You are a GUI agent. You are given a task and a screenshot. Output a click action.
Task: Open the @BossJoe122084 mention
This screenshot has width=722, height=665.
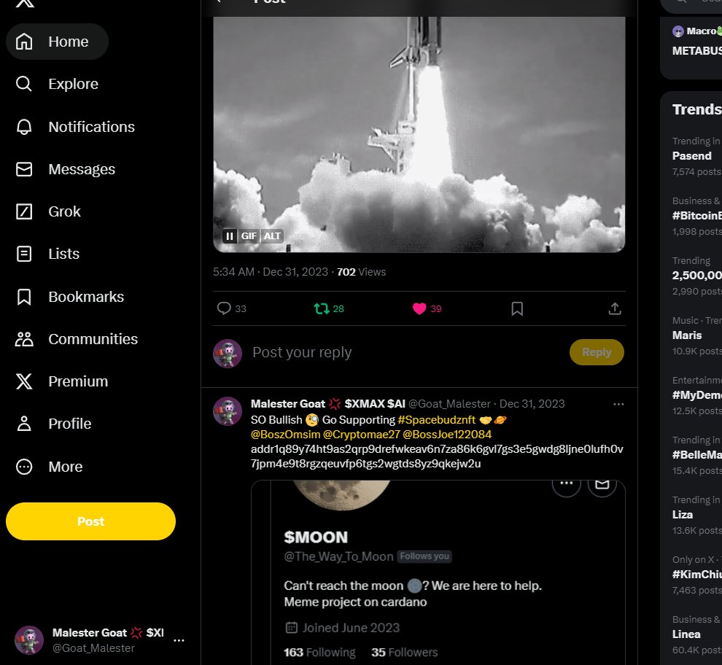(447, 435)
